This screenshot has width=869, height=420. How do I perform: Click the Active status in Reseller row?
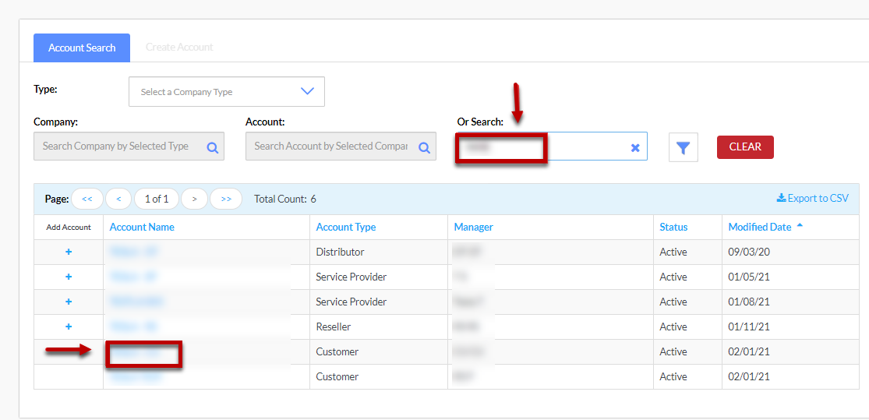click(x=673, y=326)
